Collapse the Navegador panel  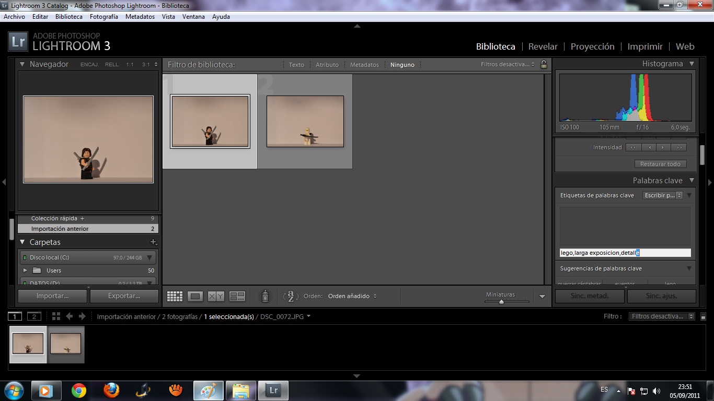[22, 64]
